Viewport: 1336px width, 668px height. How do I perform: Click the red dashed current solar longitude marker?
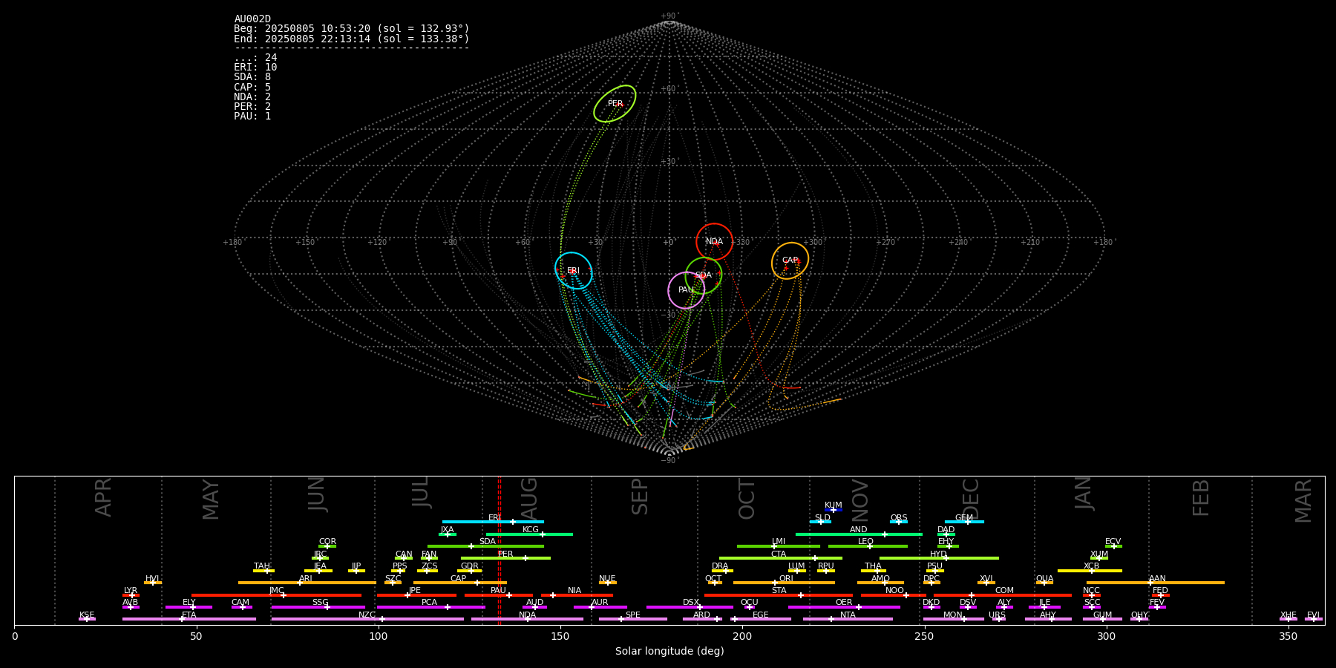pyautogui.click(x=500, y=550)
